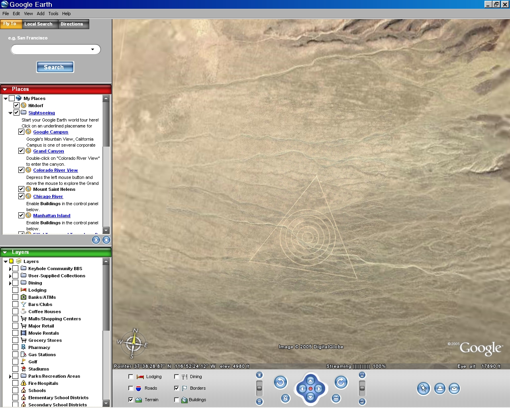This screenshot has height=408, width=510.
Task: Uncheck the Grand Canyon checkbox
Action: click(x=21, y=151)
